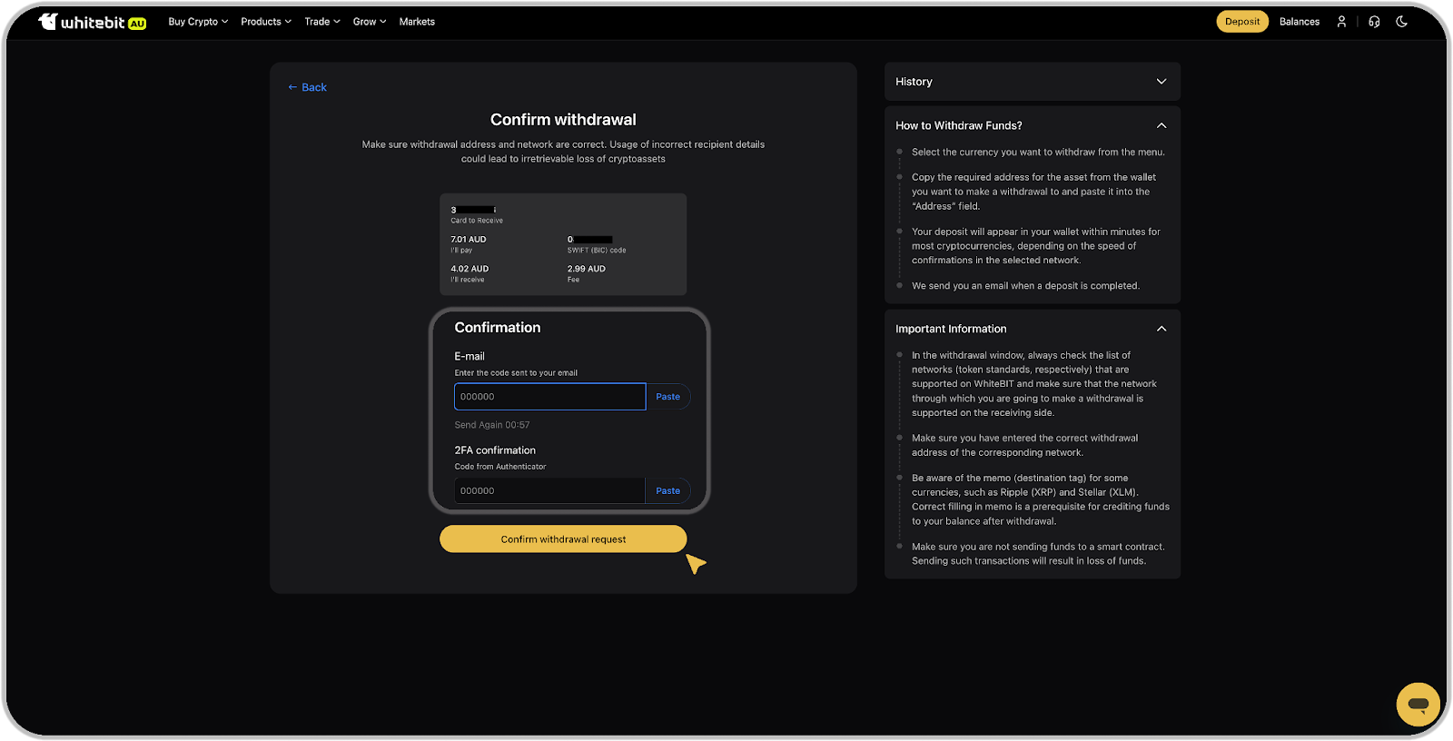
Task: Collapse Important Information section
Action: pyautogui.click(x=1161, y=329)
